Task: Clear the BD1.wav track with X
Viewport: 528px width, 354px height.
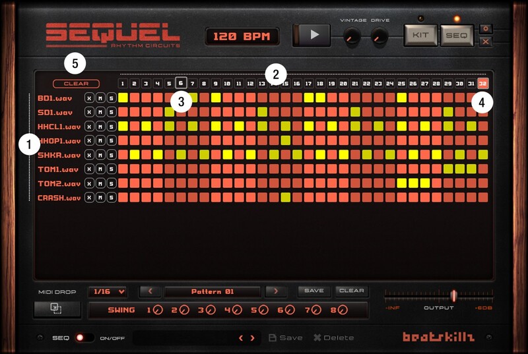Action: (x=89, y=98)
